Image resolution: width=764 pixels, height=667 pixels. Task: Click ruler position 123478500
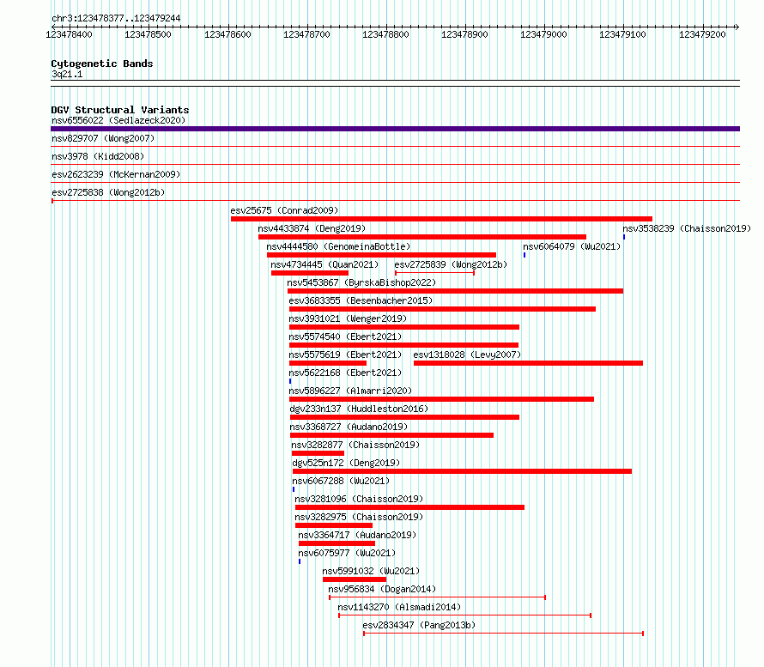click(149, 34)
